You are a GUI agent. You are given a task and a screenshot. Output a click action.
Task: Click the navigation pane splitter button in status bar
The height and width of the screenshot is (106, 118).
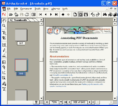click(47, 102)
